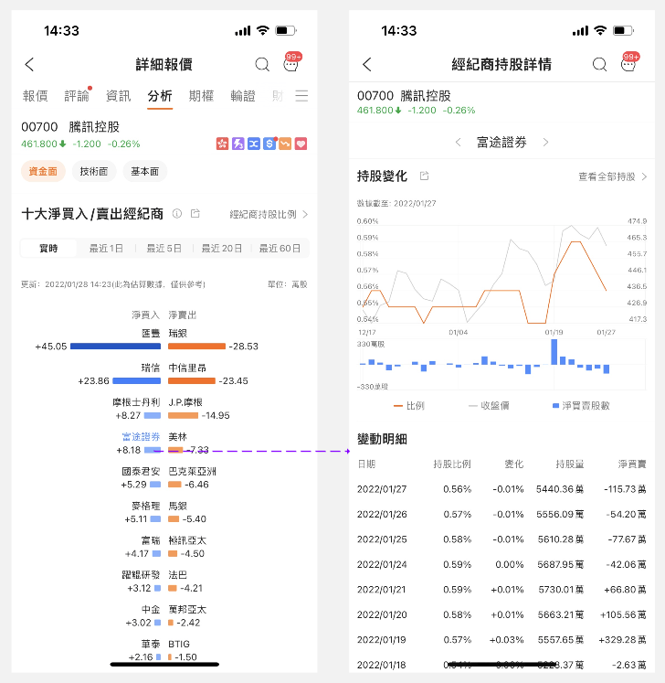Select the +329.28萬 net trade value
Screen dimensions: 665x683
click(622, 640)
